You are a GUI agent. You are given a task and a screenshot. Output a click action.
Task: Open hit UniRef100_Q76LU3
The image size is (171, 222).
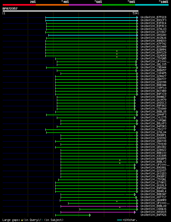point(153,29)
